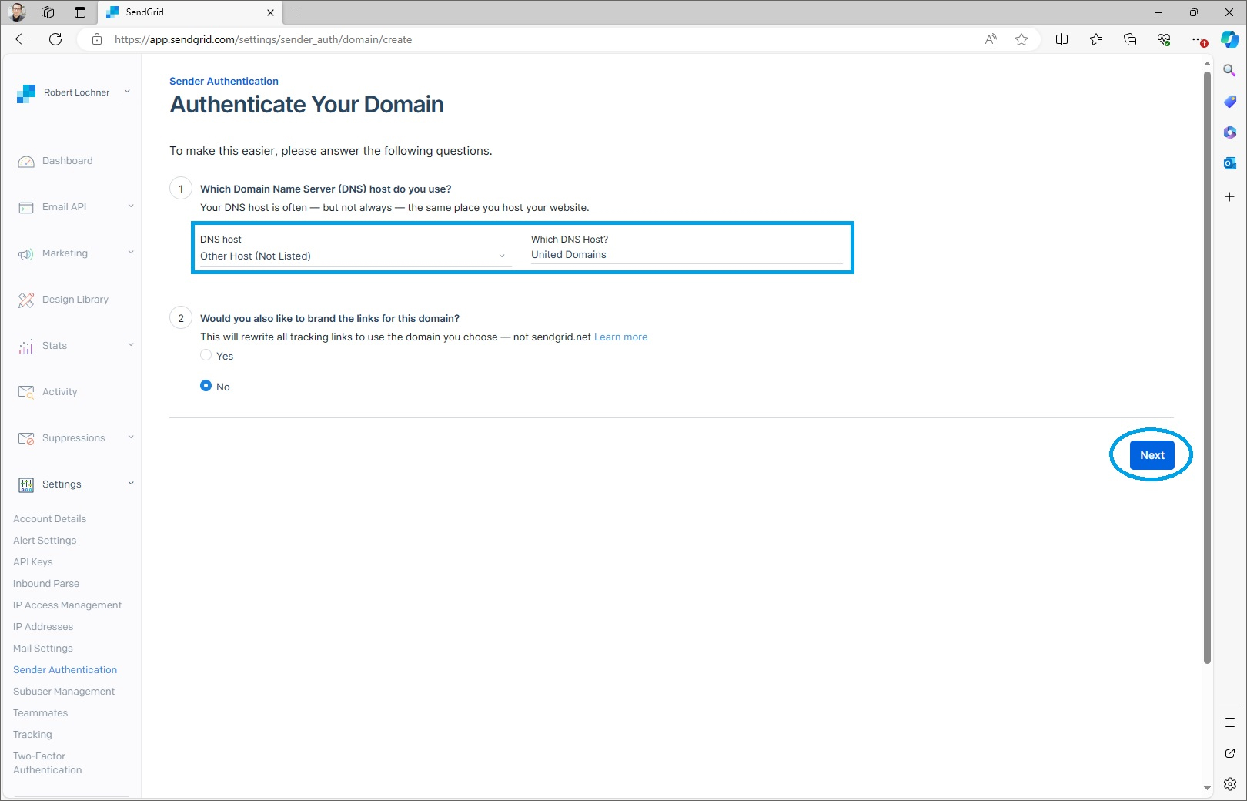This screenshot has height=801, width=1247.
Task: Click the Stats chart icon
Action: (x=26, y=347)
